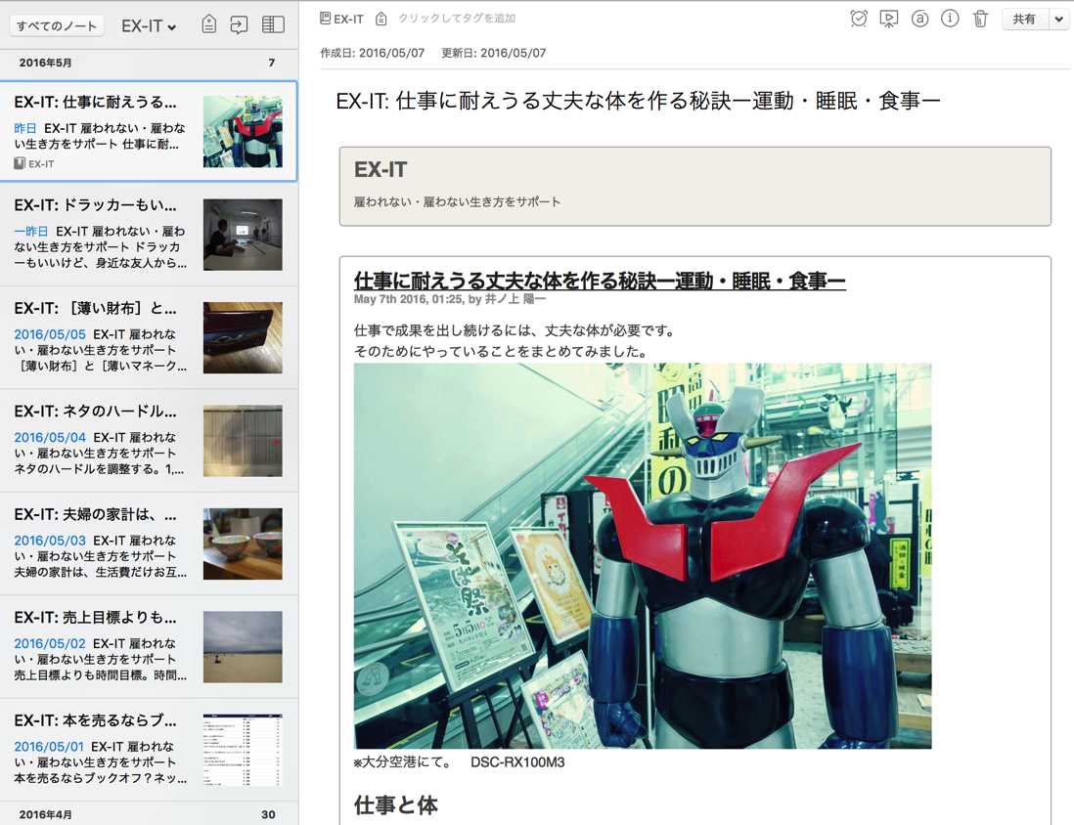Screen dimensions: 1074x825
Task: Click the move/share note list icon
Action: (x=239, y=25)
